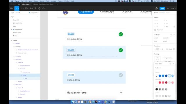Screen dimensions: 186x104
Task: Select the Text tool
Action: (x=35, y=8)
